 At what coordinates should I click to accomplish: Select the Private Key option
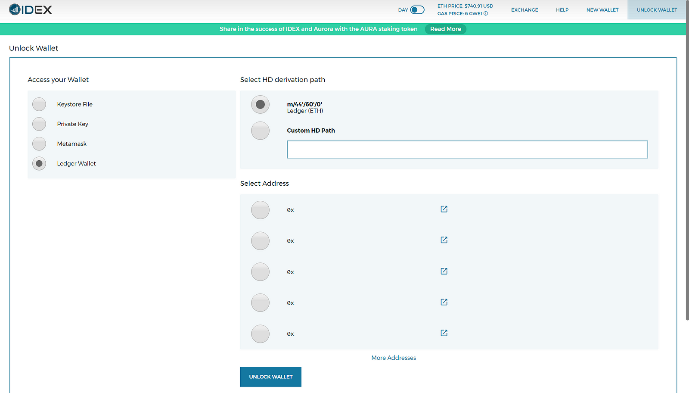tap(39, 124)
